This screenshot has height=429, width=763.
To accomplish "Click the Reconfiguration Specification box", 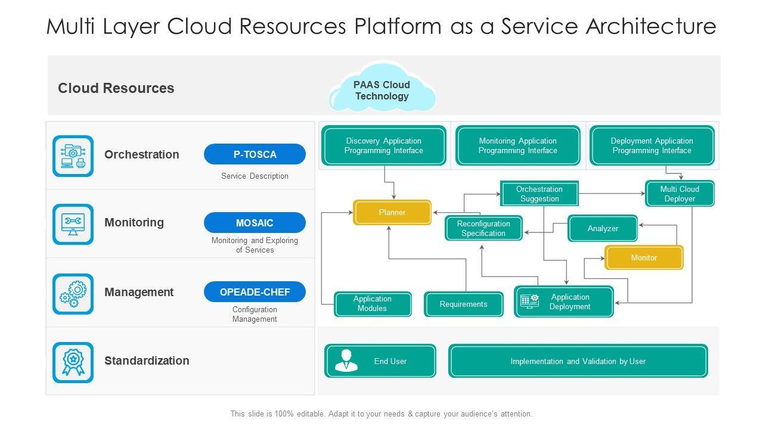I will (x=483, y=228).
